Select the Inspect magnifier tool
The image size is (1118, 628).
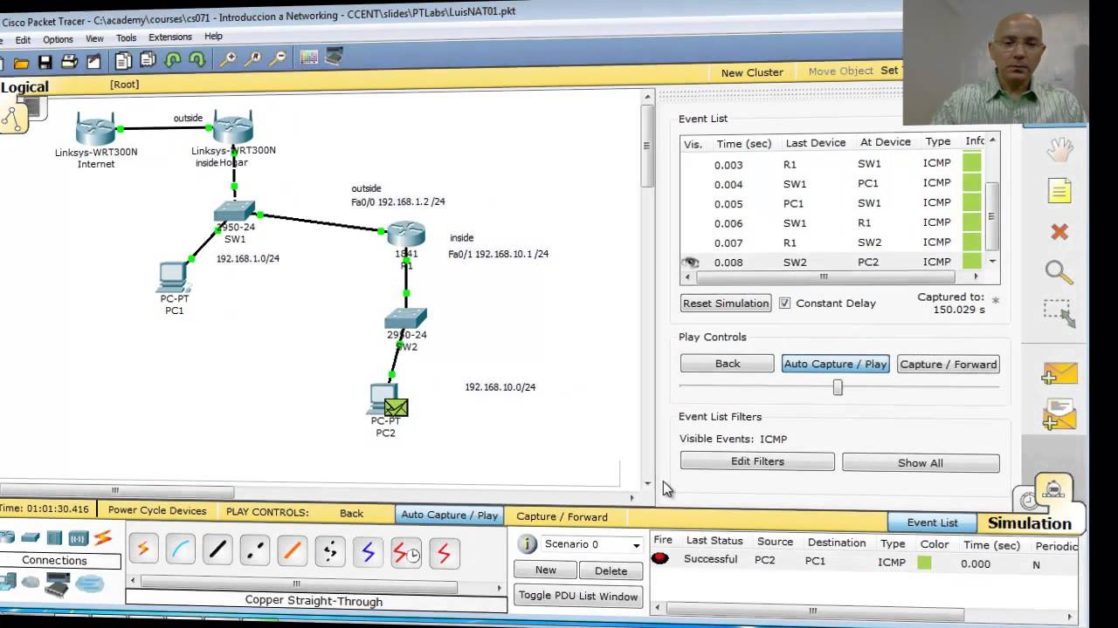point(1059,272)
